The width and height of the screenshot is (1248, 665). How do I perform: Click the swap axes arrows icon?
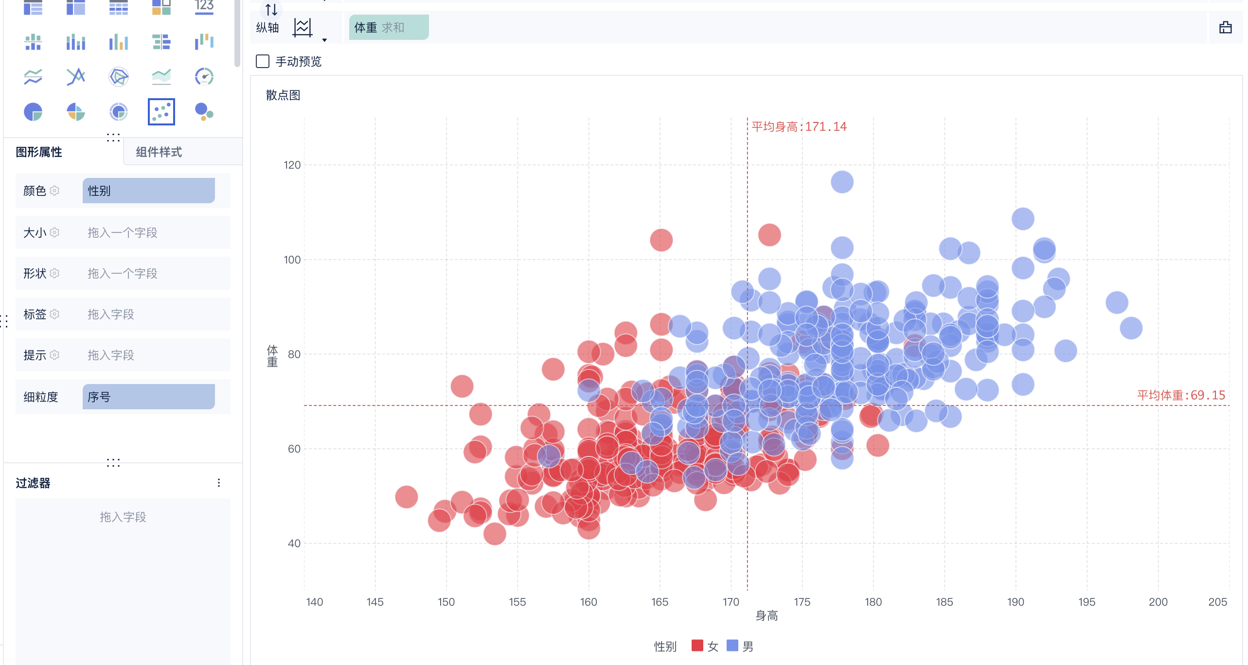click(x=271, y=10)
